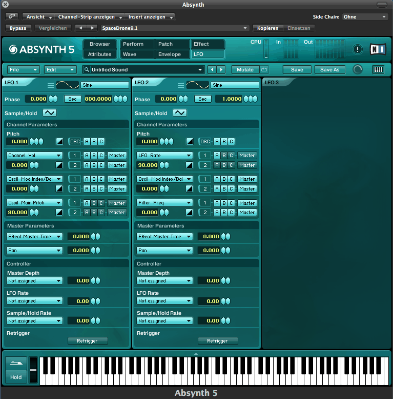The width and height of the screenshot is (393, 399).
Task: Click the pitch wheel slider beside keyboard
Action: [33, 370]
